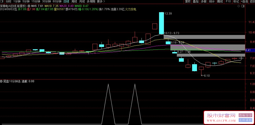Click the 10.13 - 9.73 gap label
The image size is (255, 125).
click(x=172, y=33)
